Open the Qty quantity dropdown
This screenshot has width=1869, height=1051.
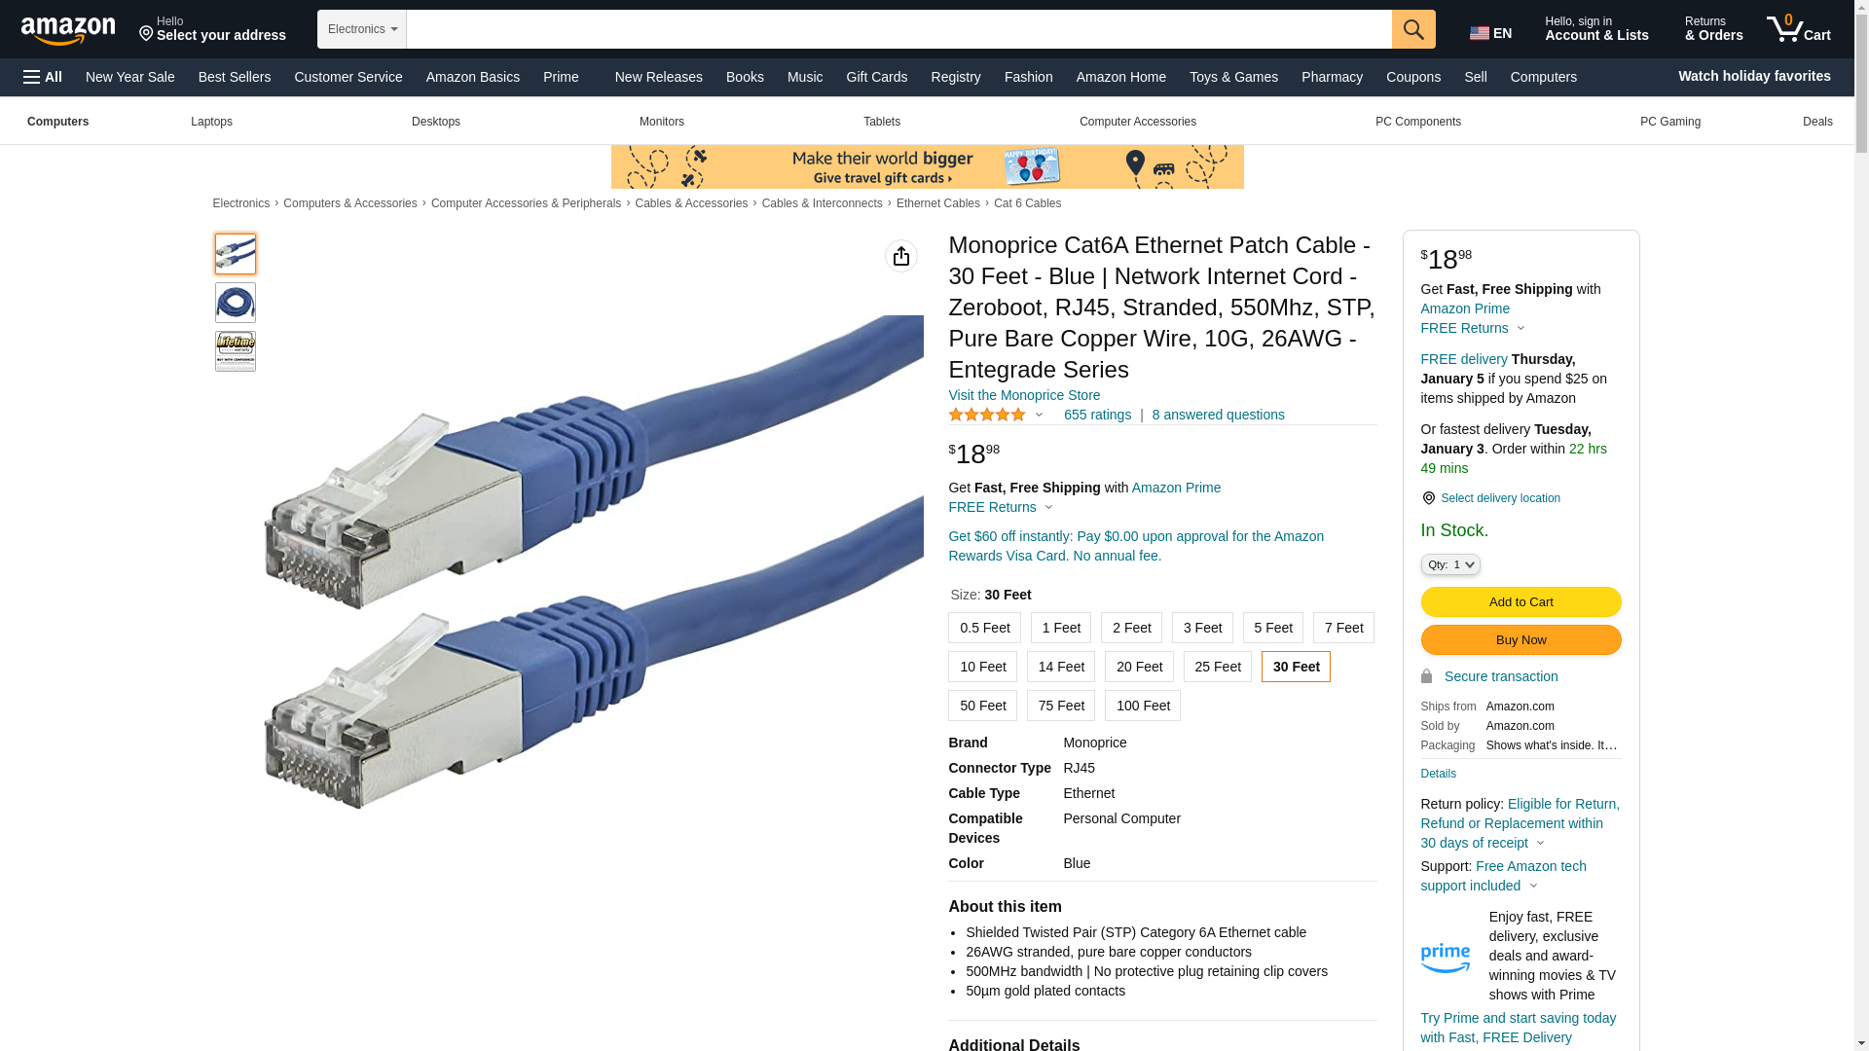(1450, 564)
